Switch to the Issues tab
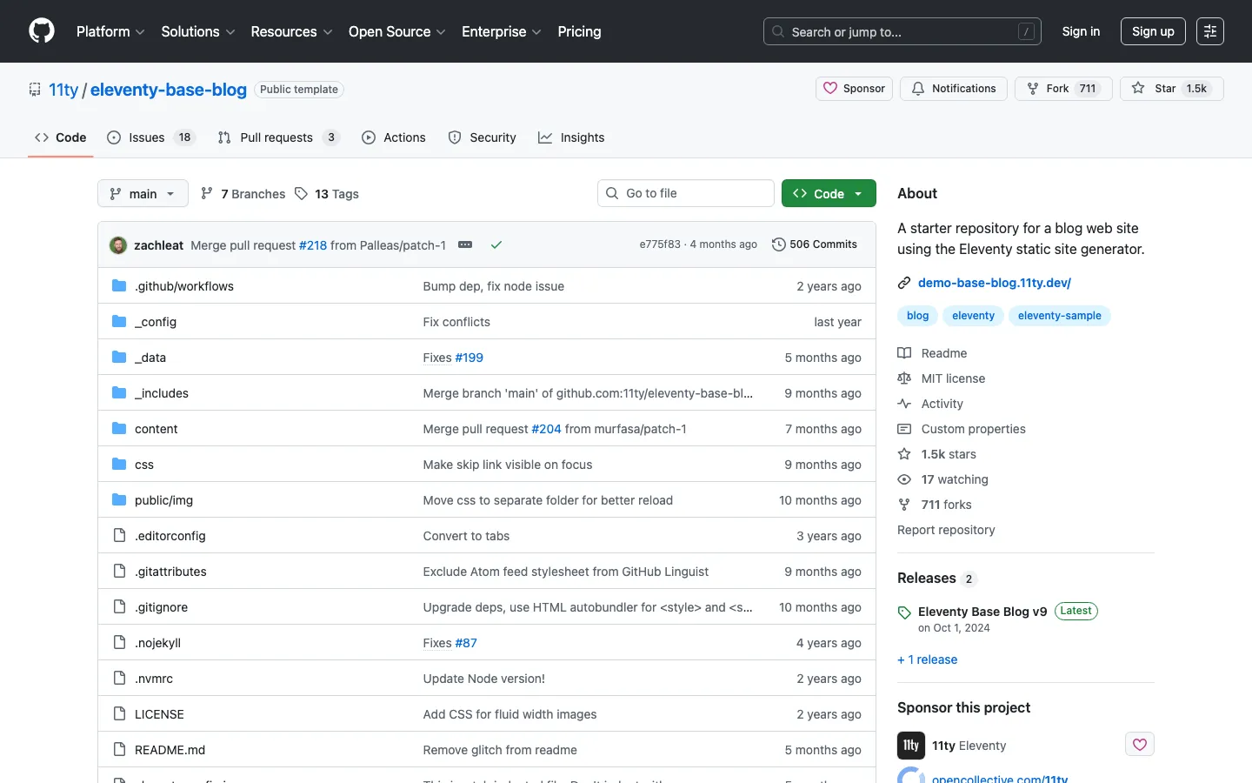The width and height of the screenshot is (1252, 783). coord(150,137)
